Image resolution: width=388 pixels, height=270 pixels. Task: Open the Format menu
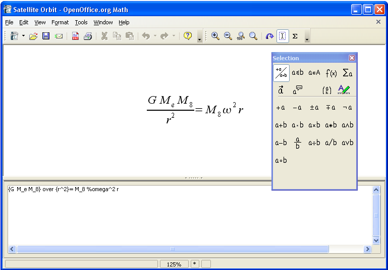60,22
